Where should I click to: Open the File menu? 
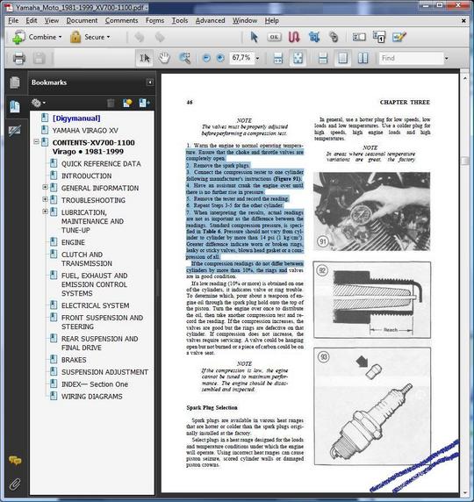[13, 21]
